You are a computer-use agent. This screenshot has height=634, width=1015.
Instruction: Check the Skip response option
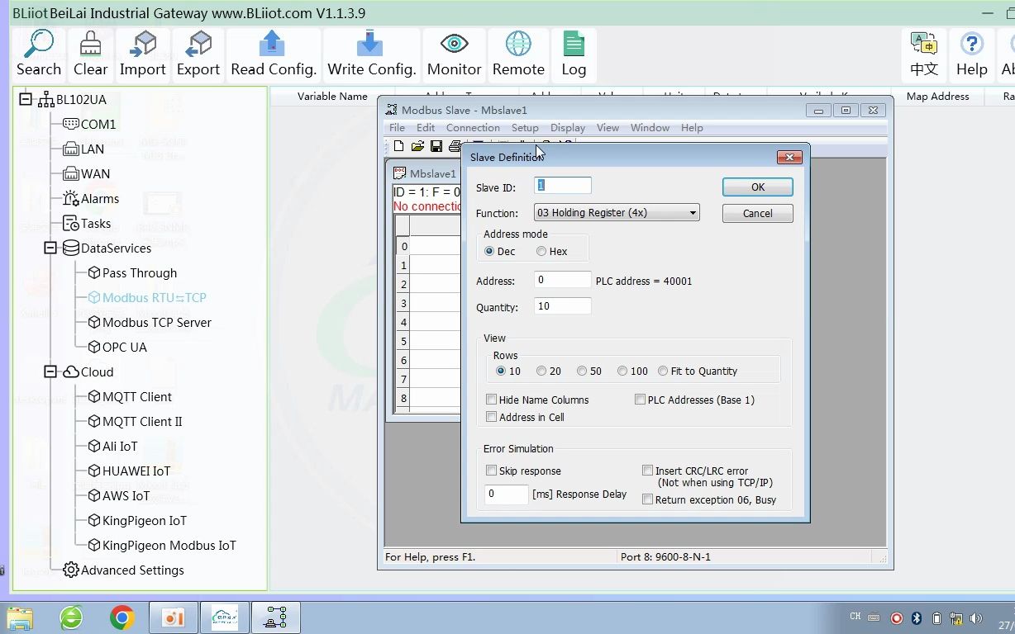pyautogui.click(x=492, y=470)
